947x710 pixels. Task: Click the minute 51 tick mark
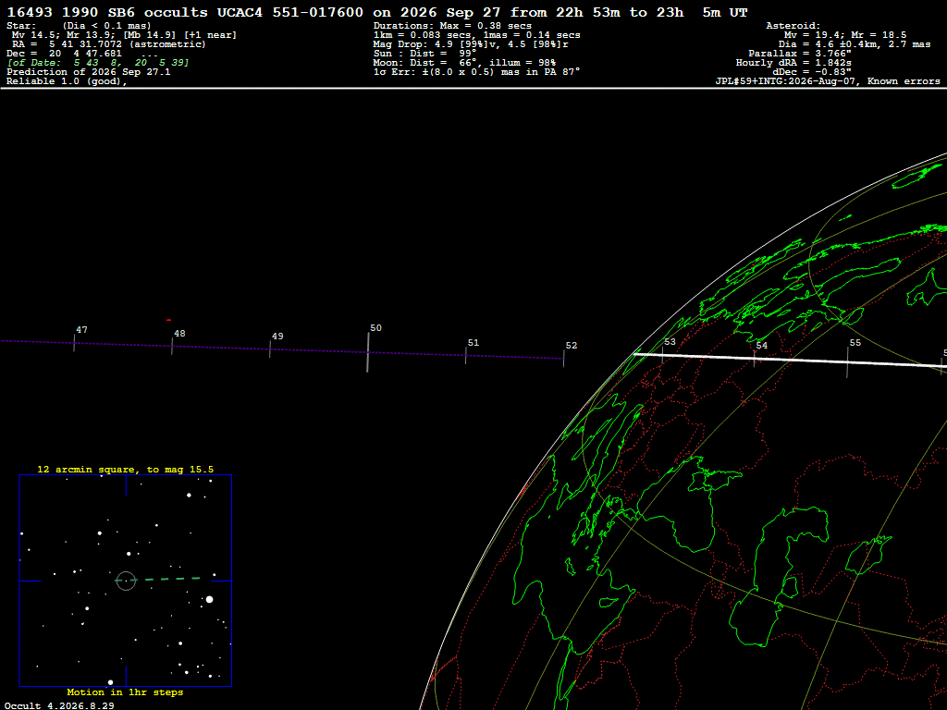[x=466, y=356]
